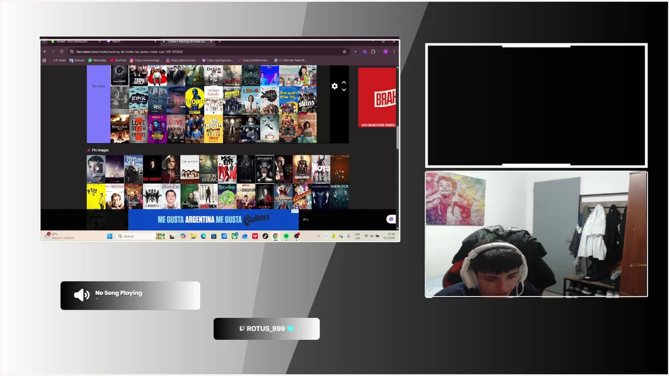Switch to the Twitch tab

132,41
